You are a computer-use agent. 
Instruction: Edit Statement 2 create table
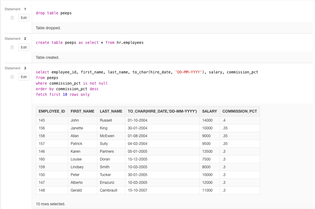(24, 47)
